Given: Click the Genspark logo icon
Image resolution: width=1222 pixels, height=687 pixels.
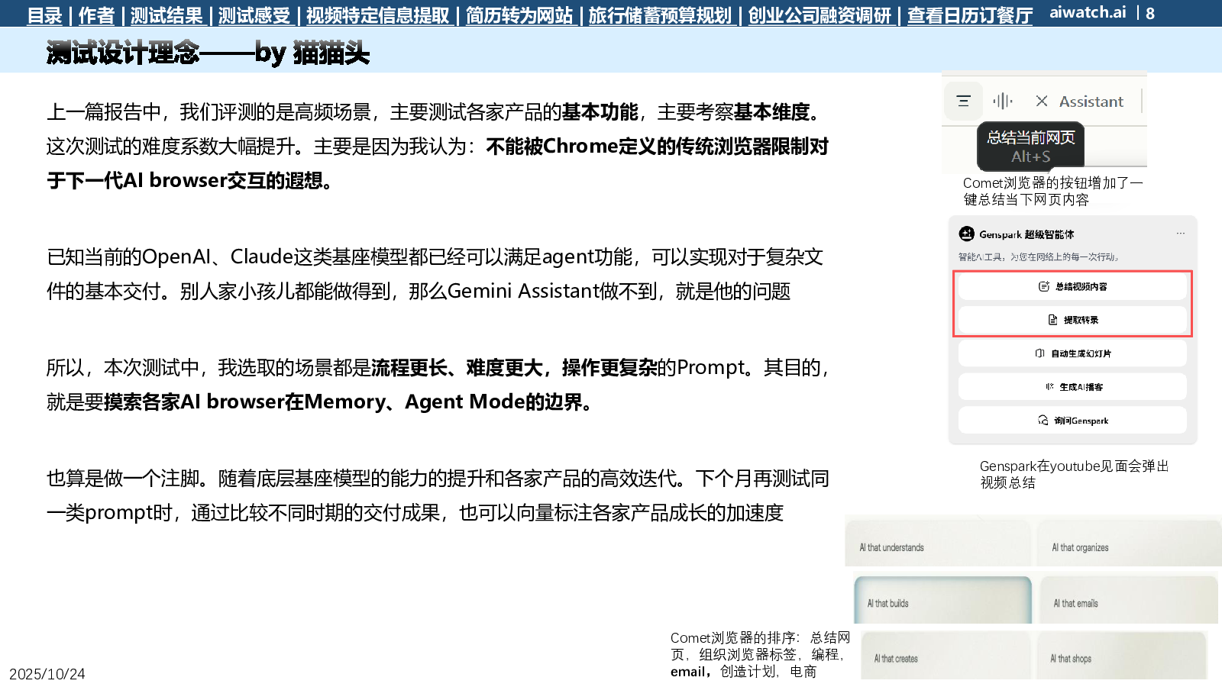Looking at the screenshot, I should click(967, 234).
